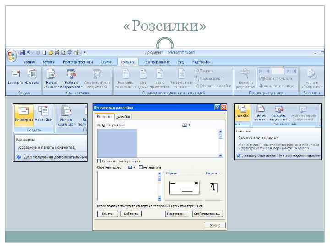Click envelope sample preview image

[184, 187]
